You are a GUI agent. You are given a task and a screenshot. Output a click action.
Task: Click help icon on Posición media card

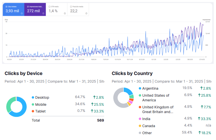86,13
